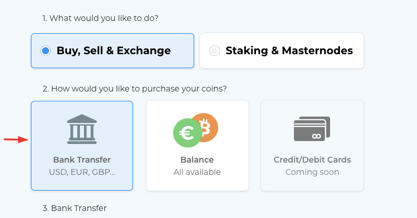Click the 'Coming soon' text under Credit/Debit Cards

pos(312,172)
